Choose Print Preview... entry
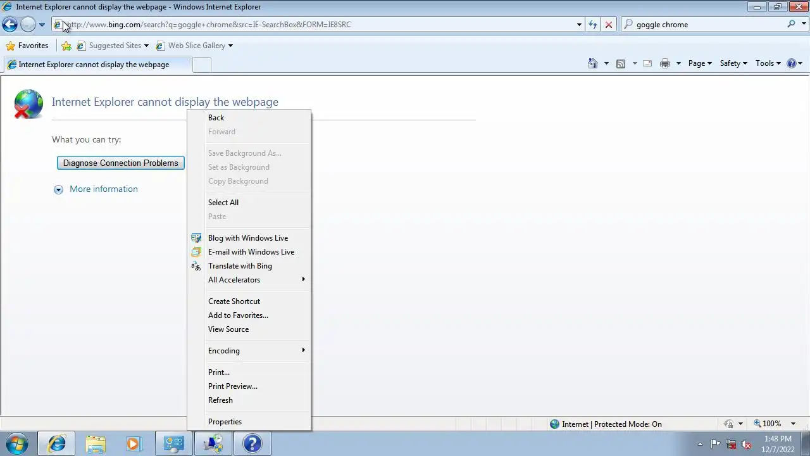The image size is (810, 456). pyautogui.click(x=249, y=386)
